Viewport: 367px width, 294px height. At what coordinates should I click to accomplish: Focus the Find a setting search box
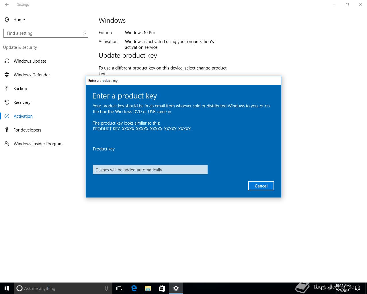pos(46,33)
